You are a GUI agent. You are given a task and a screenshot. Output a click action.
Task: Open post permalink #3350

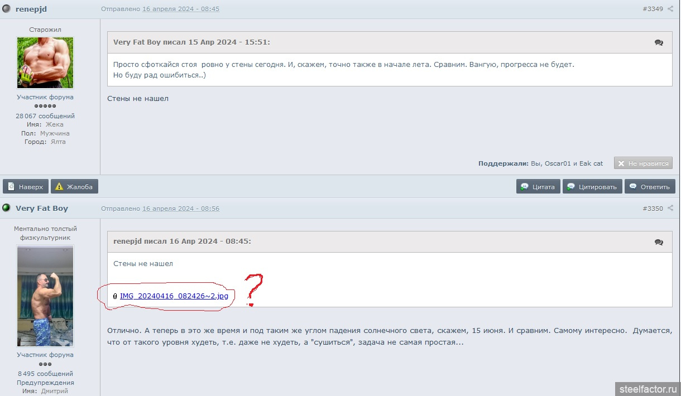coord(653,208)
